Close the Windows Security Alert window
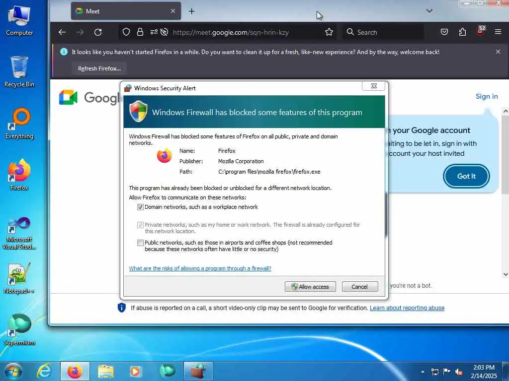The image size is (509, 381). 374,86
